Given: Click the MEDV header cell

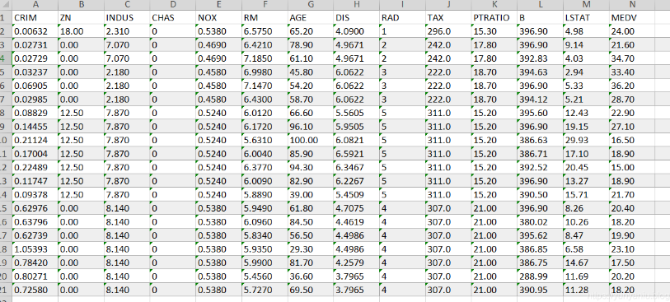Looking at the screenshot, I should pyautogui.click(x=632, y=17).
